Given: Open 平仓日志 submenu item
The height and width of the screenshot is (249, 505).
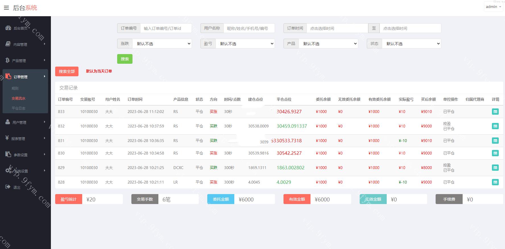Looking at the screenshot, I should [x=18, y=108].
